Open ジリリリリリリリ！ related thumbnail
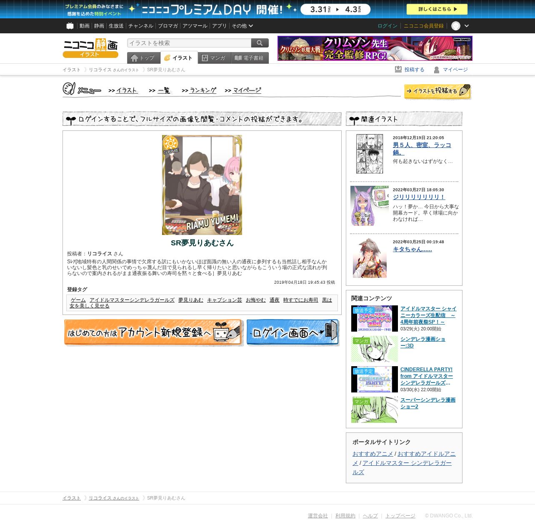Viewport: 535px width, 527px height. coord(370,206)
